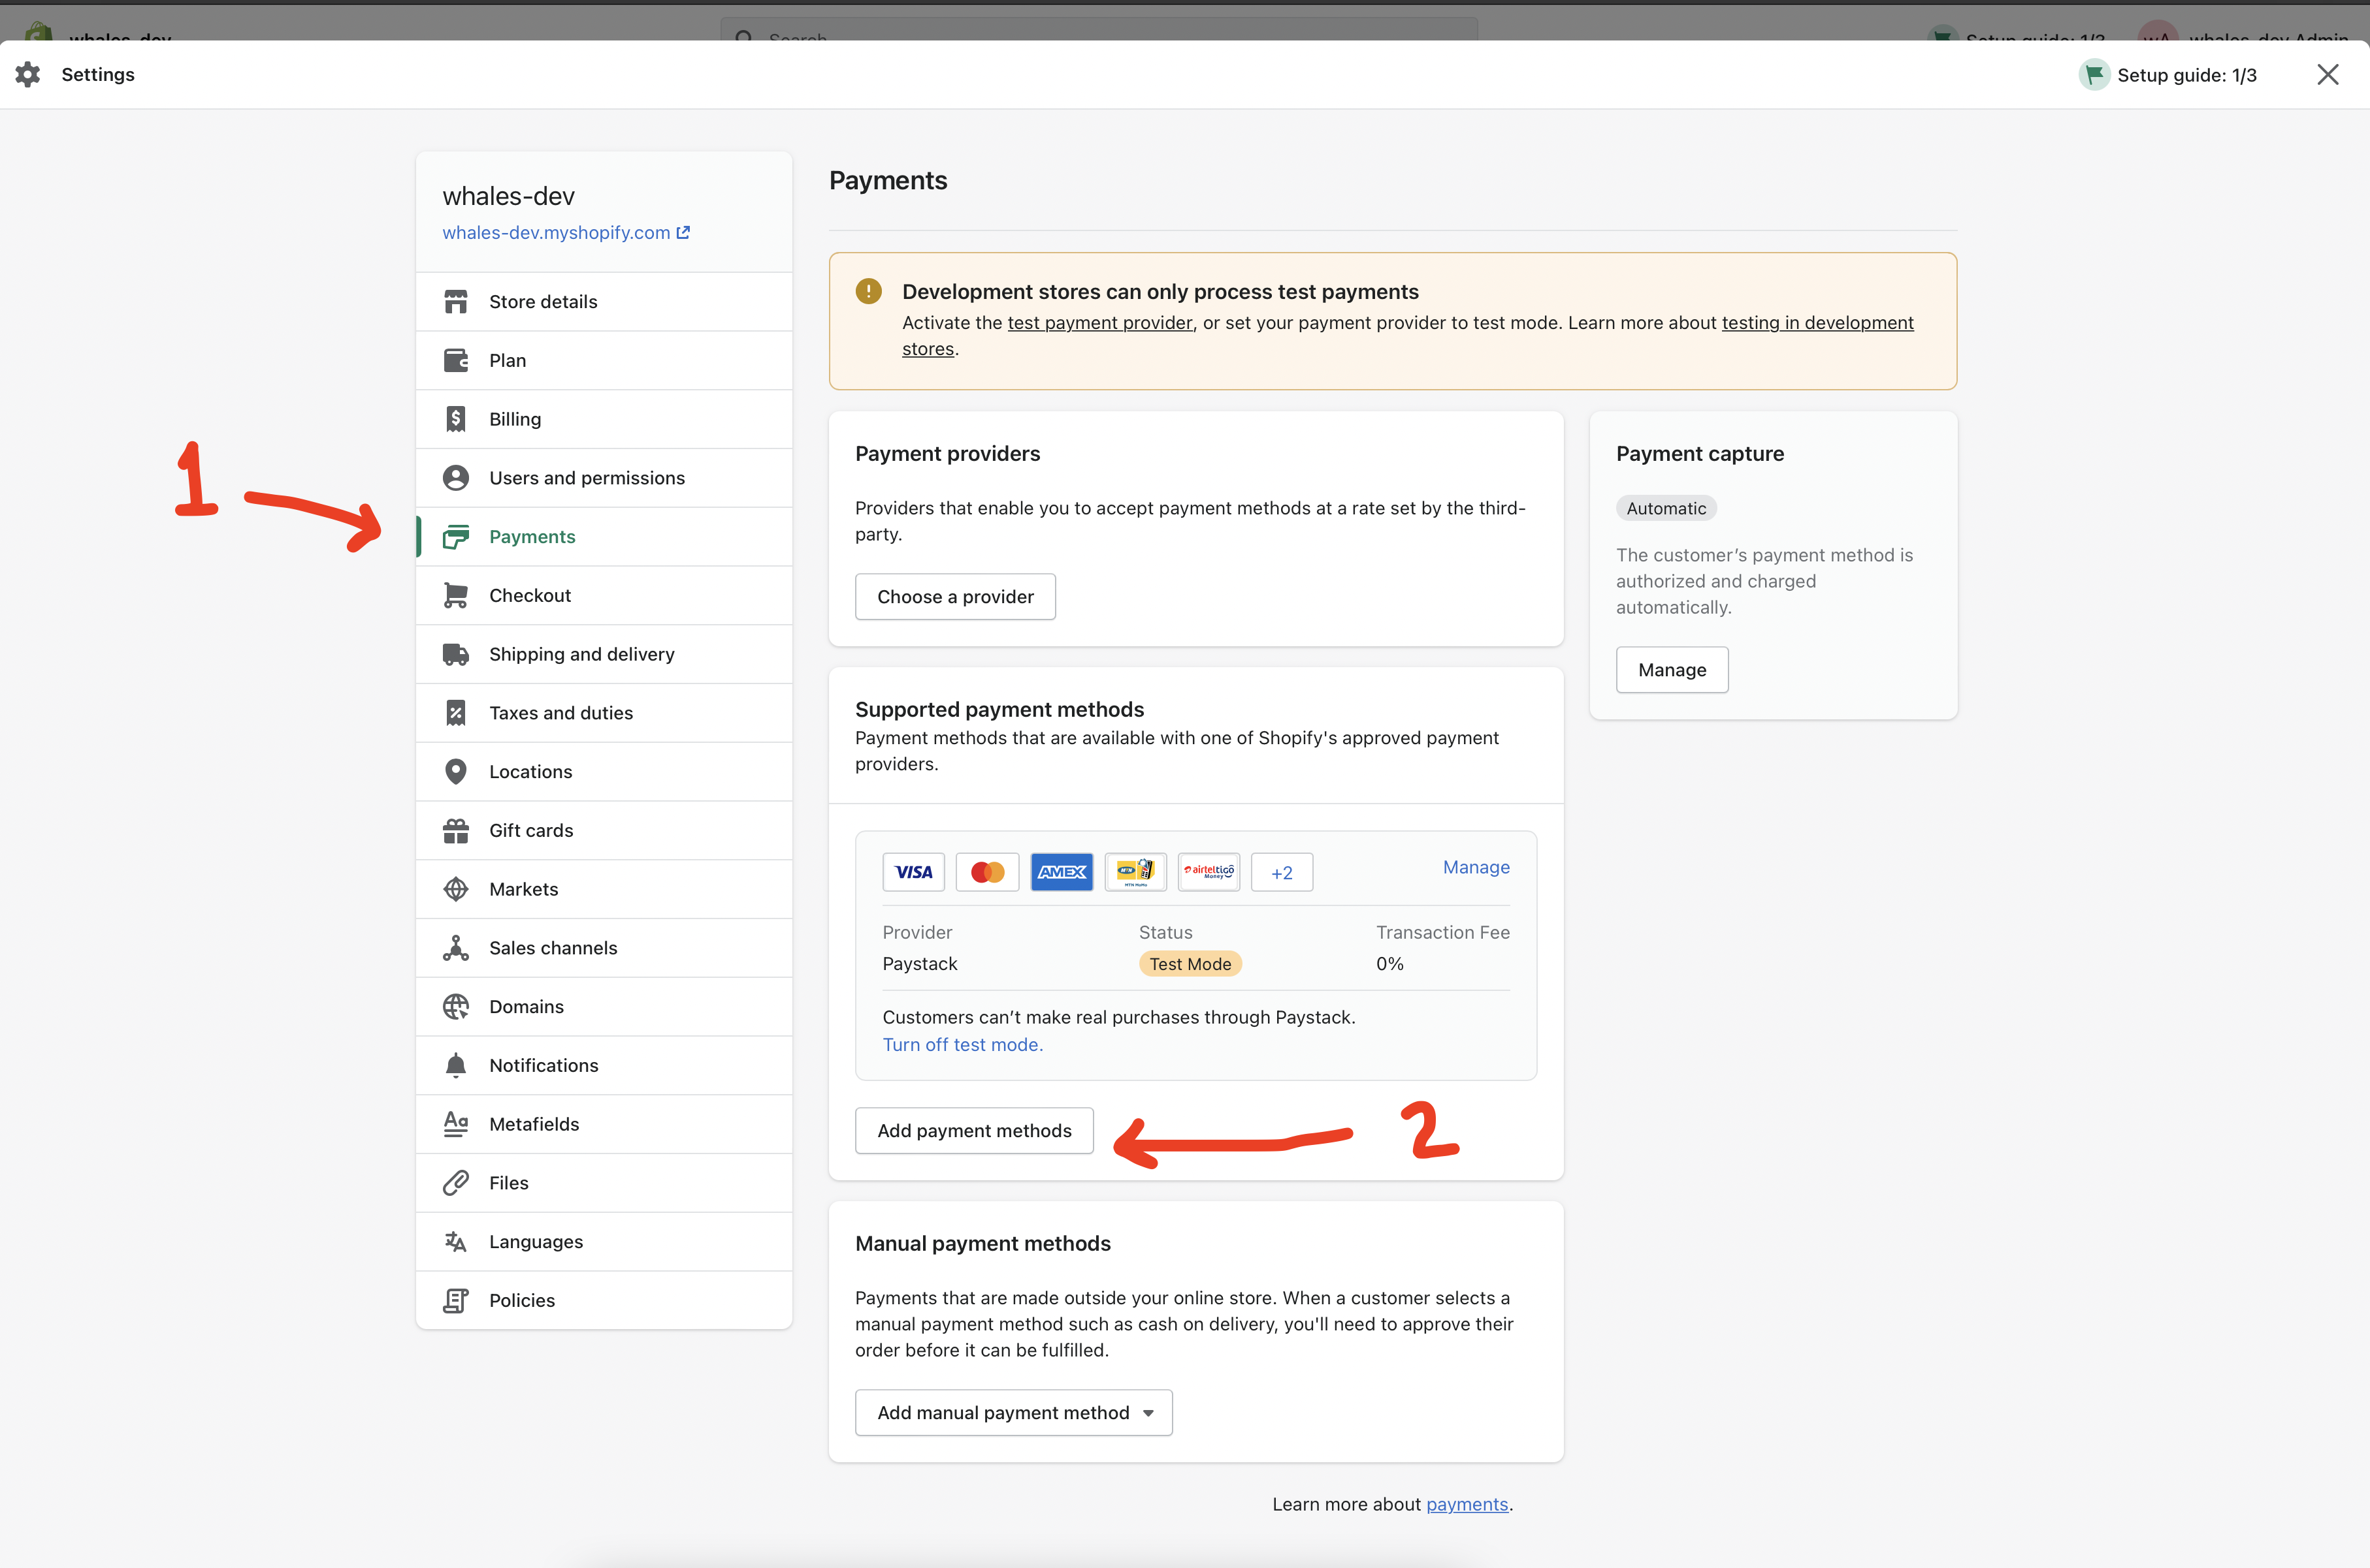Click the Visa card logo

(913, 872)
